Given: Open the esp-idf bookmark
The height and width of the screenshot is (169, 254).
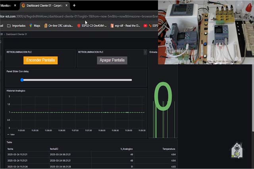Looking at the screenshot, I should click(126, 26).
